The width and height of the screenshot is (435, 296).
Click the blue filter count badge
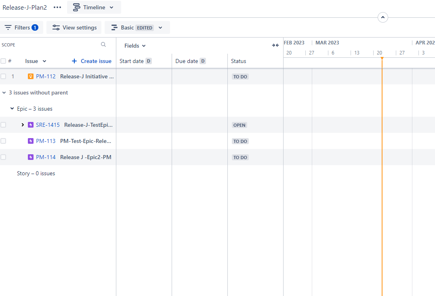[x=35, y=27]
